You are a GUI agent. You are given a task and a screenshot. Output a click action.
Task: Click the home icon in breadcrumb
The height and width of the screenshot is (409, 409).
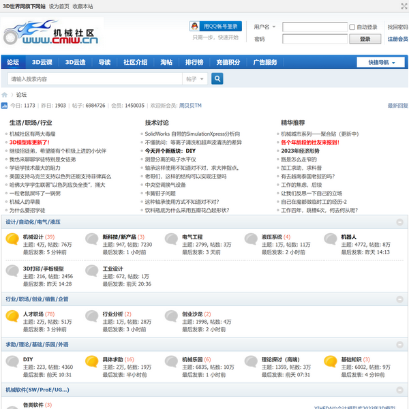5,95
